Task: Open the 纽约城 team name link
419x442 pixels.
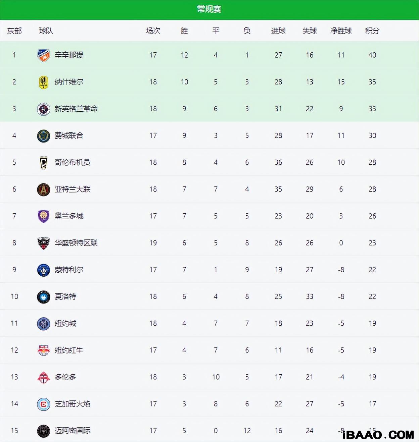Action: click(65, 323)
